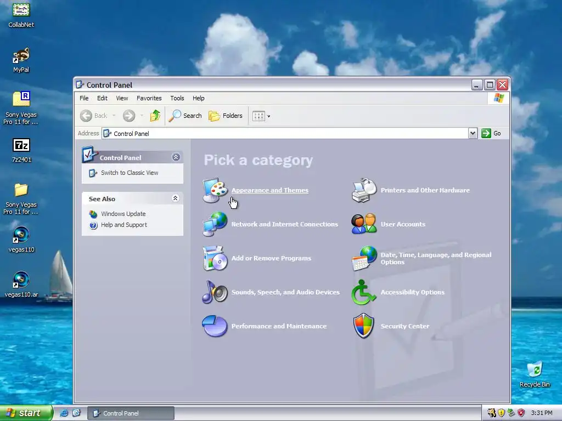
Task: Open the Help menu
Action: [x=198, y=98]
